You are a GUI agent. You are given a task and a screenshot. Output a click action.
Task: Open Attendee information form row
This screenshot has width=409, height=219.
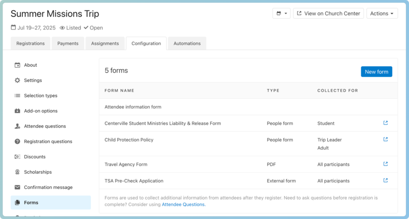[133, 107]
